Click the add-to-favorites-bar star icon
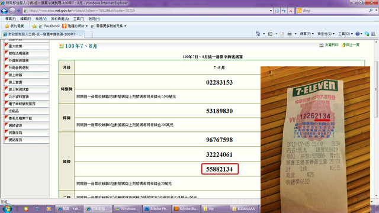This screenshot has width=379, height=213. click(x=34, y=26)
